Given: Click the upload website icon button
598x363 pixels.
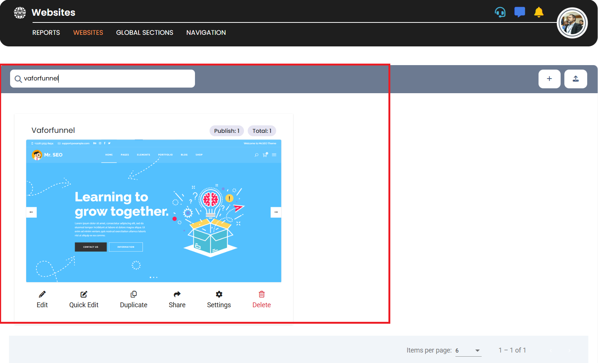Looking at the screenshot, I should click(x=576, y=79).
